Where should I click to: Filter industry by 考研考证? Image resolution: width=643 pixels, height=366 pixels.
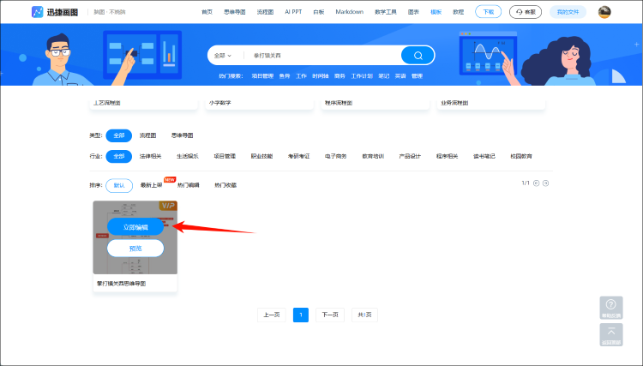[299, 157]
